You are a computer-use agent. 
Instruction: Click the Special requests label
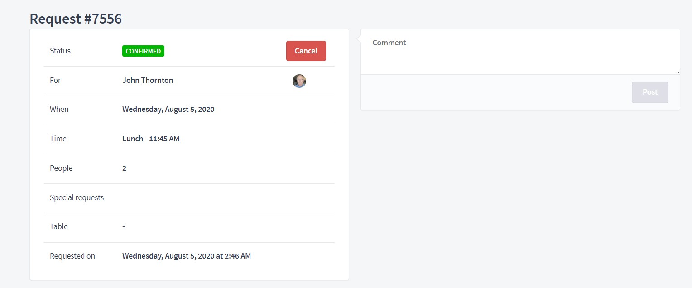(x=77, y=197)
